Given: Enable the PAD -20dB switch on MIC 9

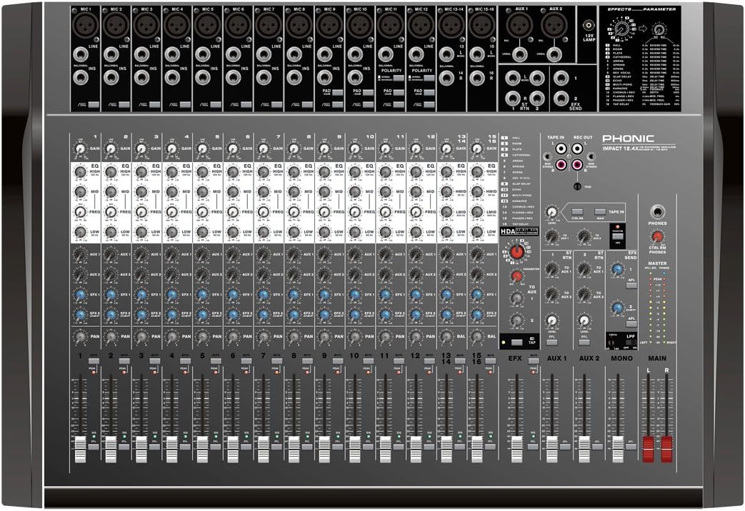Looking at the screenshot, I should pos(337,92).
